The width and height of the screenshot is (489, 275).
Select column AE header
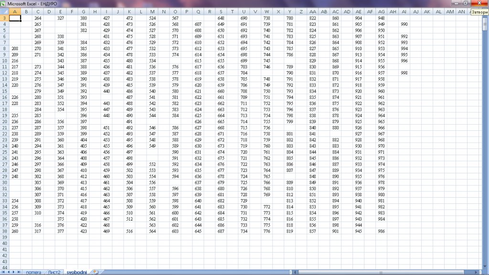pos(359,12)
